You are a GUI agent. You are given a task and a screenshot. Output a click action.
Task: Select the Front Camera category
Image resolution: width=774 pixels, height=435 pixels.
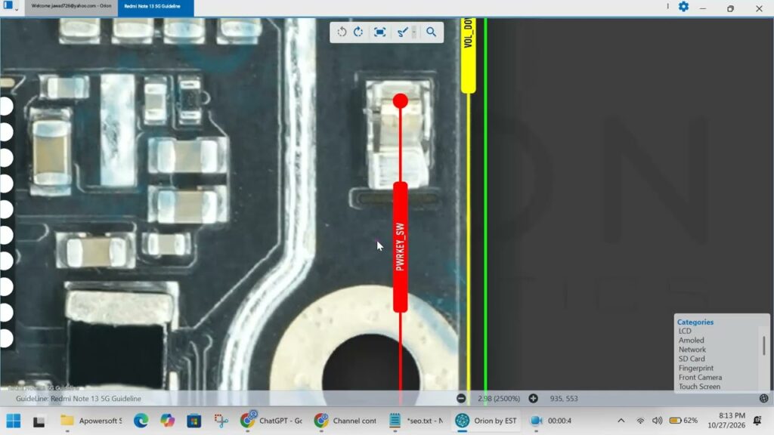coord(700,378)
